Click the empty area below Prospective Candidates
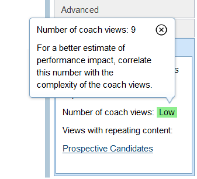Screen dimensions: 197x179 124,164
